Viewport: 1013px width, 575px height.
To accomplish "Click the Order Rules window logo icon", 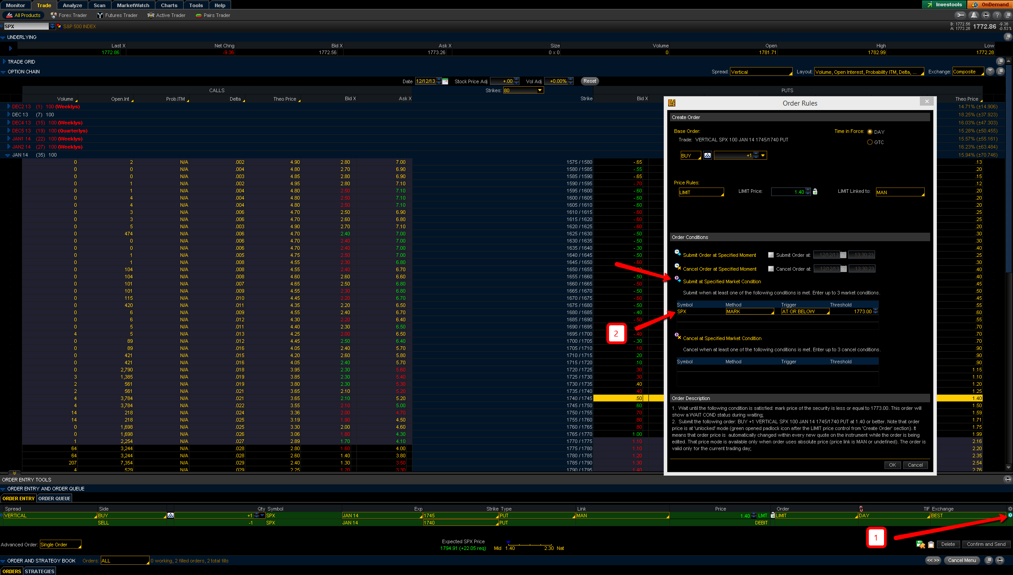I will click(672, 103).
